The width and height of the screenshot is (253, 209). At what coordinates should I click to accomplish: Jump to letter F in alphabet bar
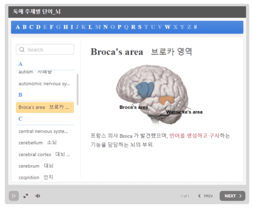pos(52,27)
